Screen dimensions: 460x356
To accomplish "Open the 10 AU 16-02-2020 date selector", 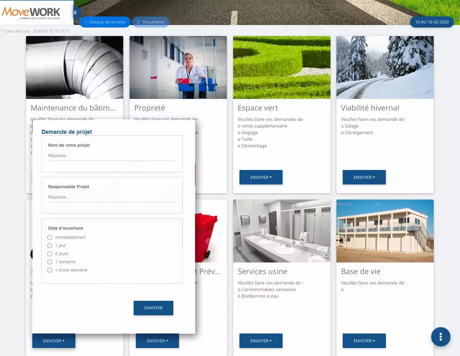I will (432, 22).
